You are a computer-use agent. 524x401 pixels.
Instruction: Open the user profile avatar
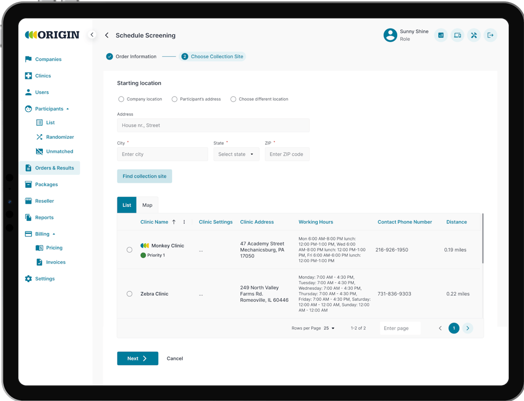[390, 35]
